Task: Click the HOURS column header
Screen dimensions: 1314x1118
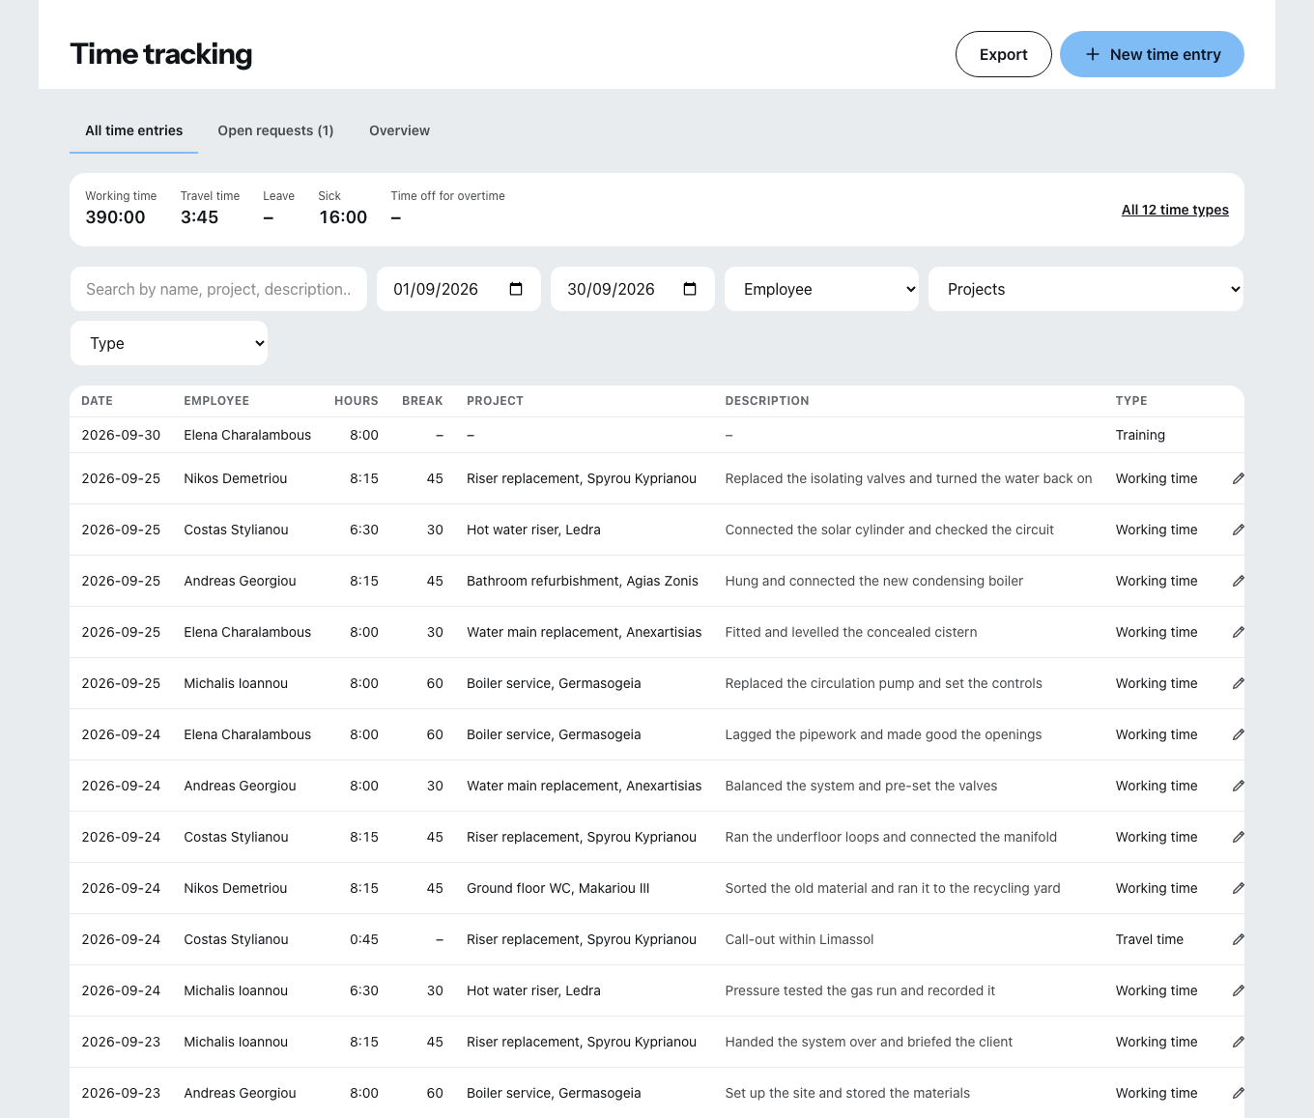Action: 357,401
